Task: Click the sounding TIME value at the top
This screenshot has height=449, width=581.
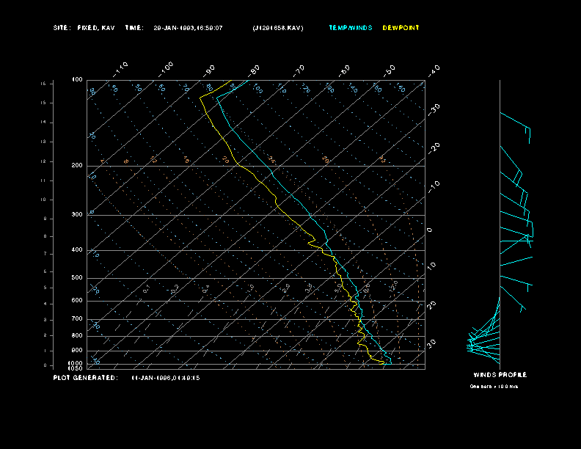Action: [187, 28]
